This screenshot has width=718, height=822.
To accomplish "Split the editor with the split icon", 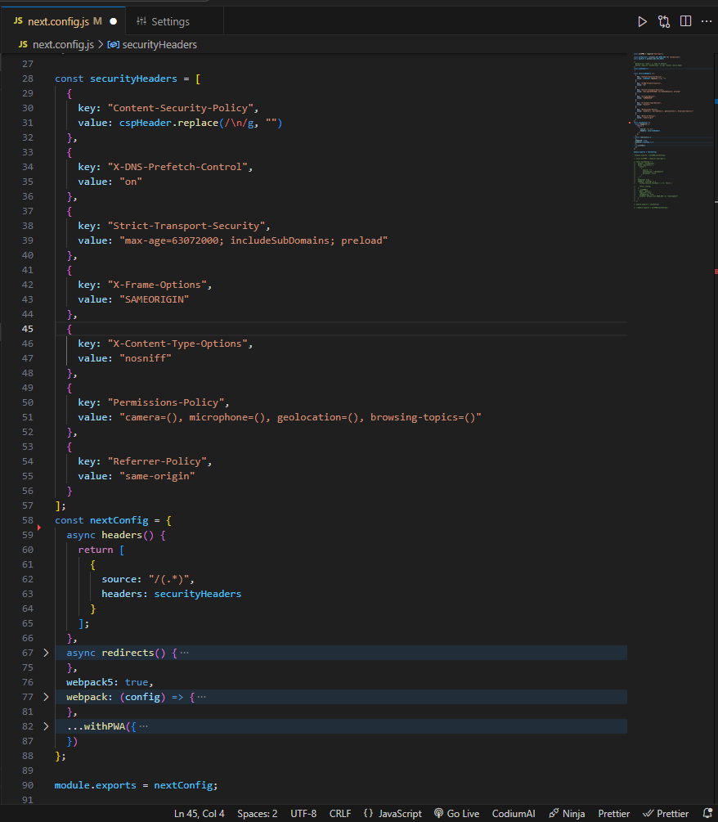I will 685,21.
